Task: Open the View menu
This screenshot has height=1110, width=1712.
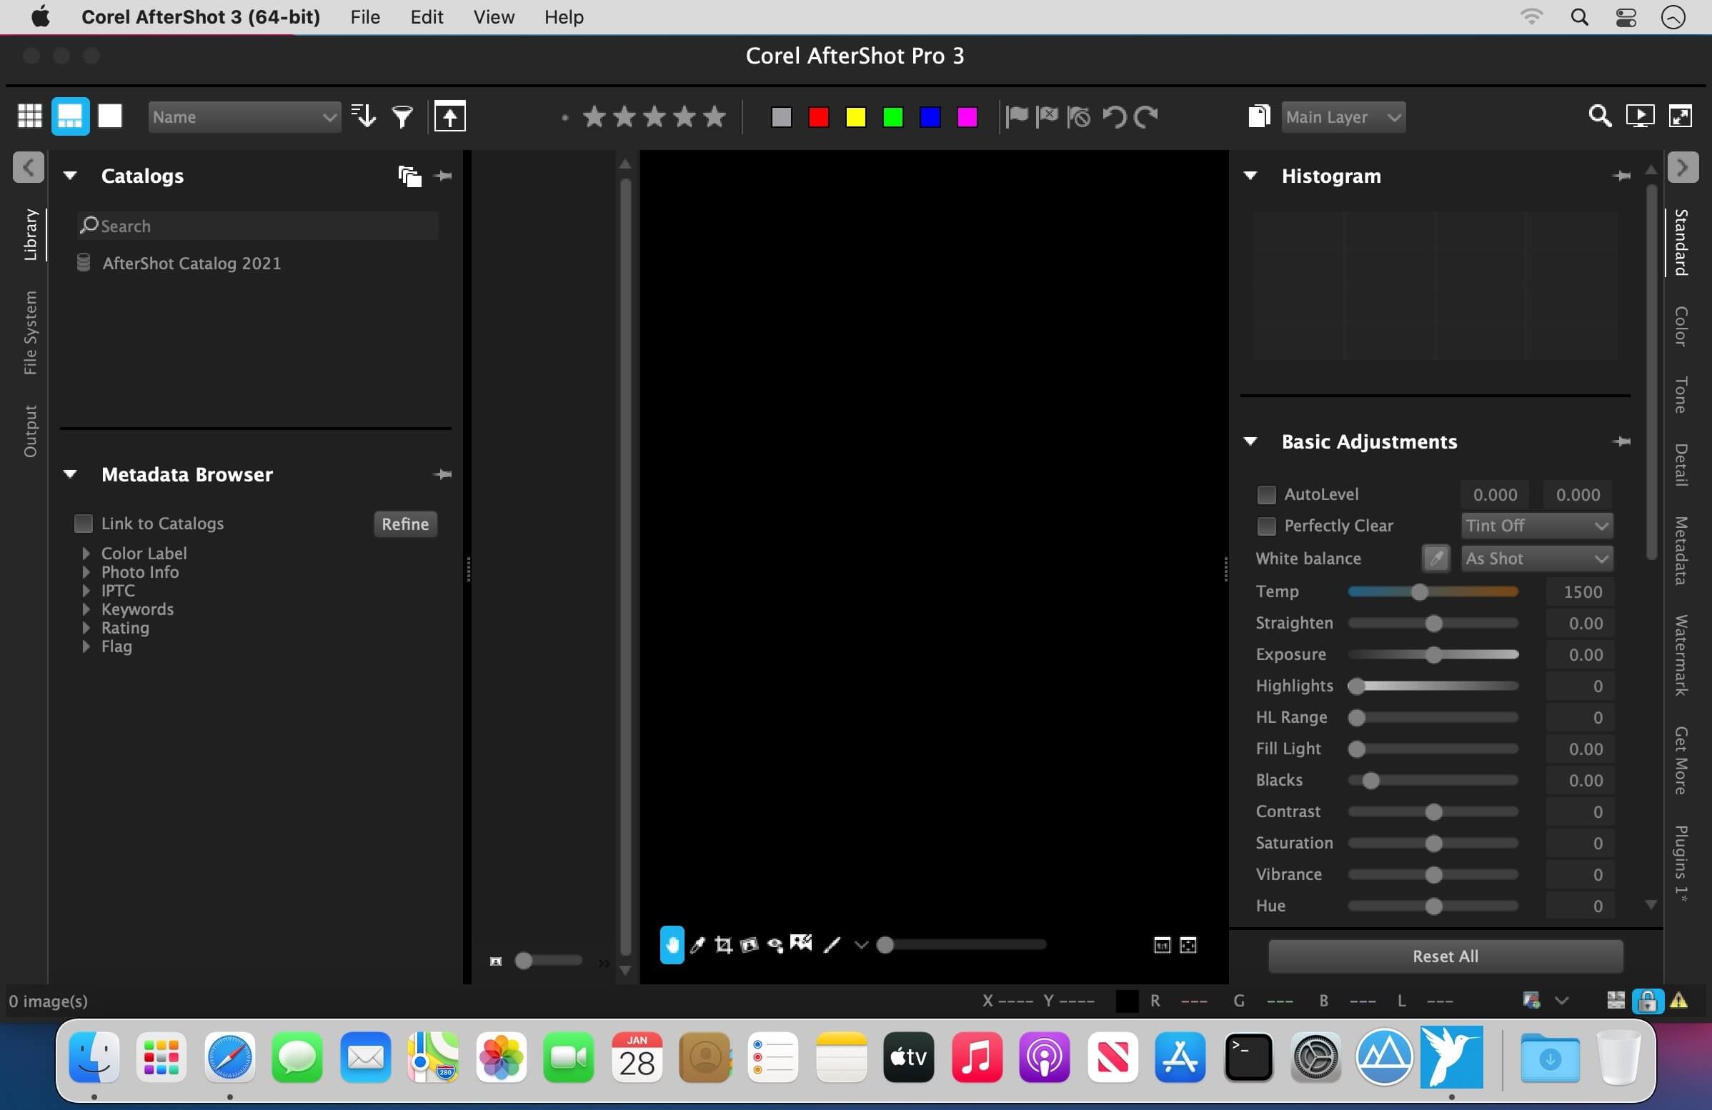Action: (494, 16)
